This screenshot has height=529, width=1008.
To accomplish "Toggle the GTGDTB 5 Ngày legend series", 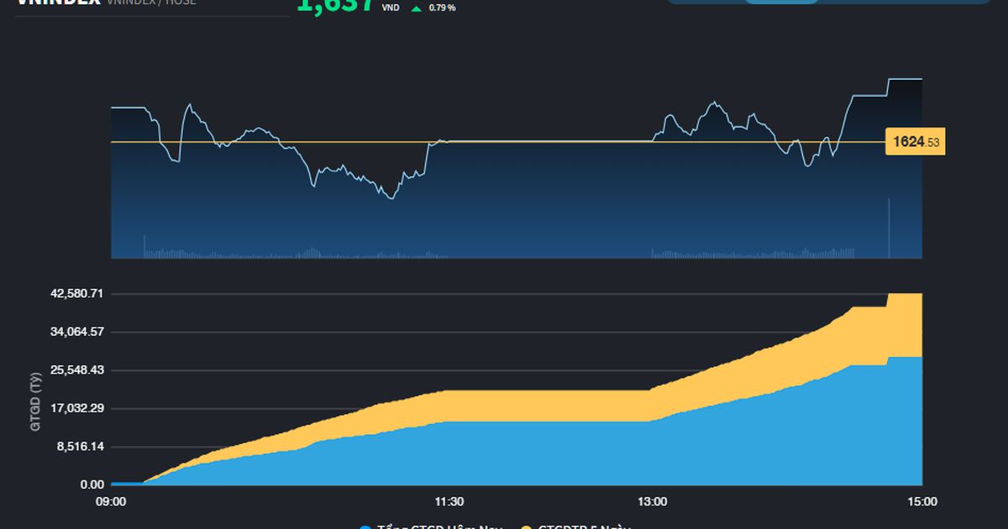I will tap(588, 526).
